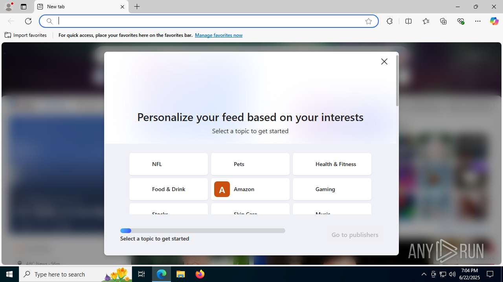
Task: Open the Extensions icon
Action: tap(389, 21)
